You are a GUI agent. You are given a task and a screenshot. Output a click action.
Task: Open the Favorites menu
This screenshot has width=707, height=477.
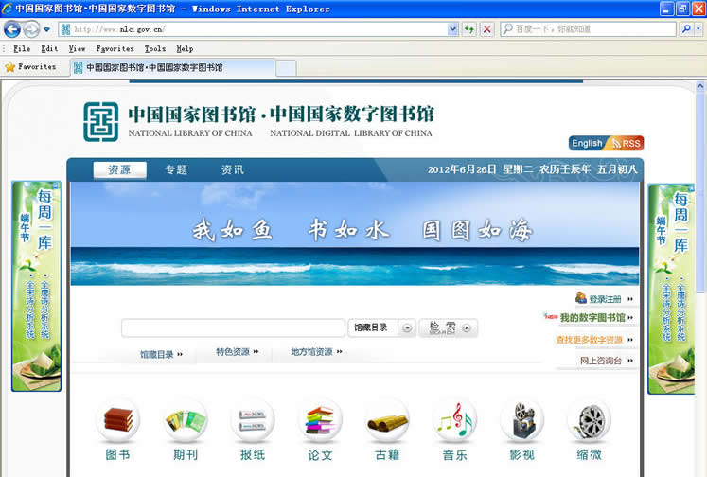(115, 48)
